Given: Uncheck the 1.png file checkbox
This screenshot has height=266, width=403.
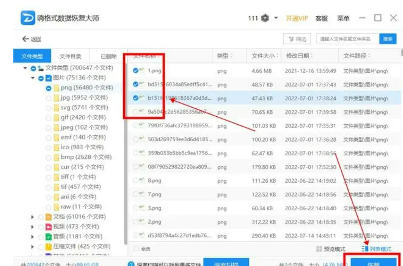Looking at the screenshot, I should 136,71.
